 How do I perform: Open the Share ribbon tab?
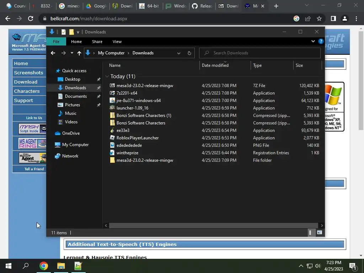pyautogui.click(x=97, y=42)
